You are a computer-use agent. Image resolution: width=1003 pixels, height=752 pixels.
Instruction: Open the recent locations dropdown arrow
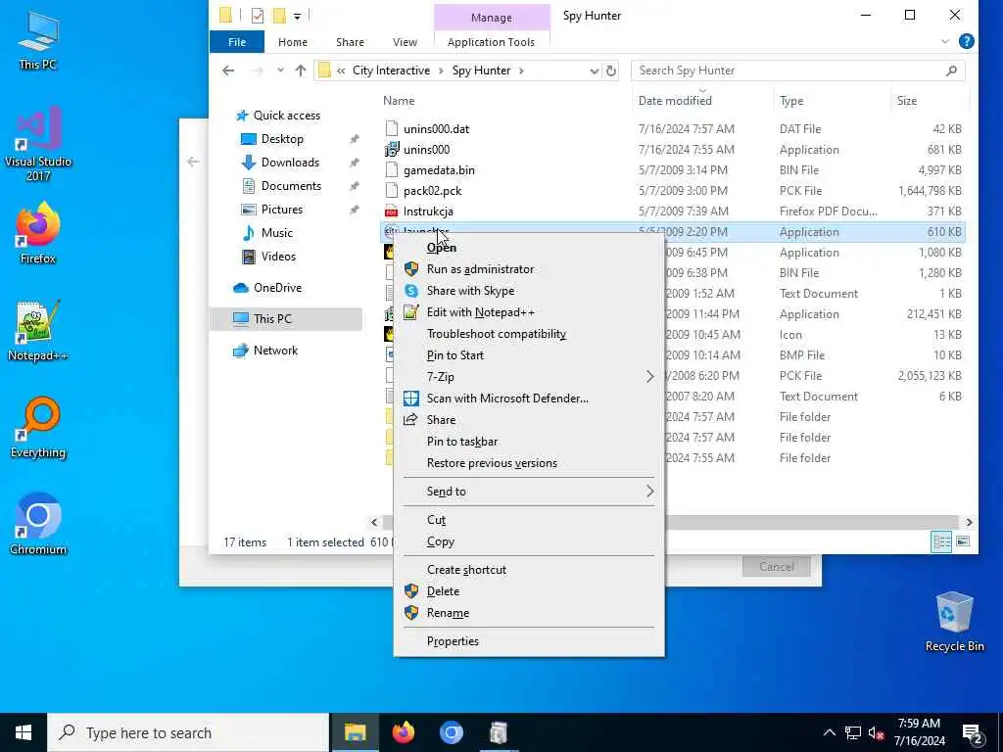click(x=280, y=70)
